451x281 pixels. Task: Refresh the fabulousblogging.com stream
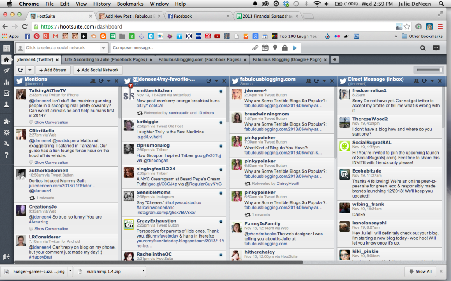(316, 81)
